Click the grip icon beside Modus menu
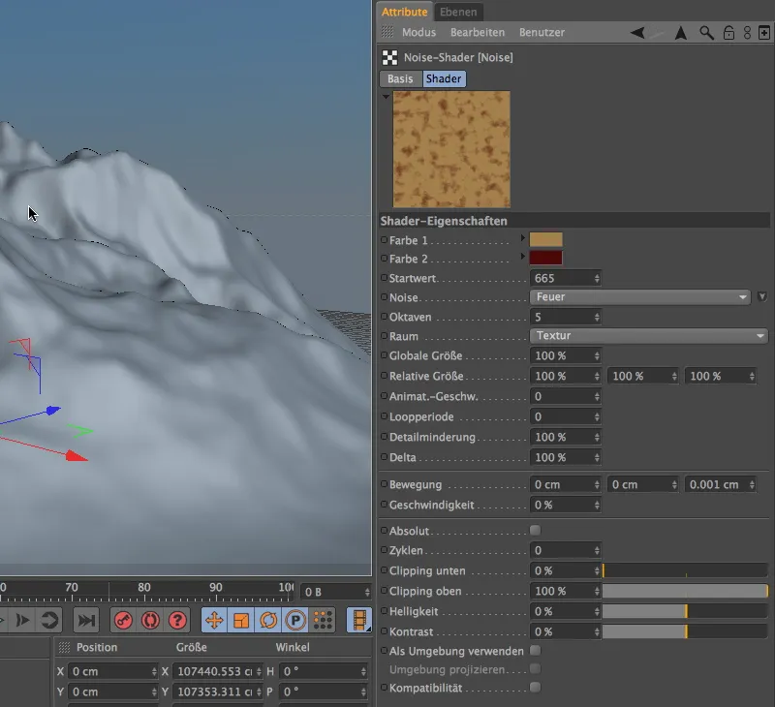This screenshot has height=707, width=775. point(387,32)
